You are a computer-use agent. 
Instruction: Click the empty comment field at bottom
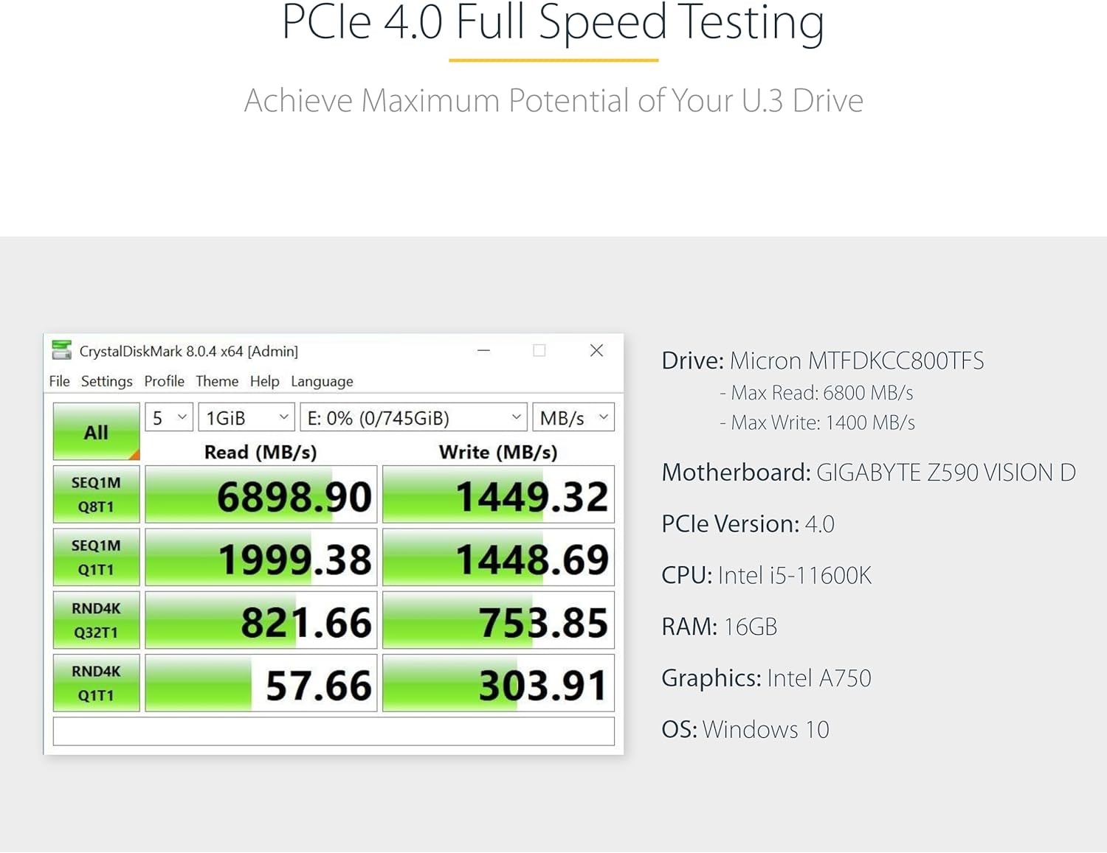click(x=334, y=731)
